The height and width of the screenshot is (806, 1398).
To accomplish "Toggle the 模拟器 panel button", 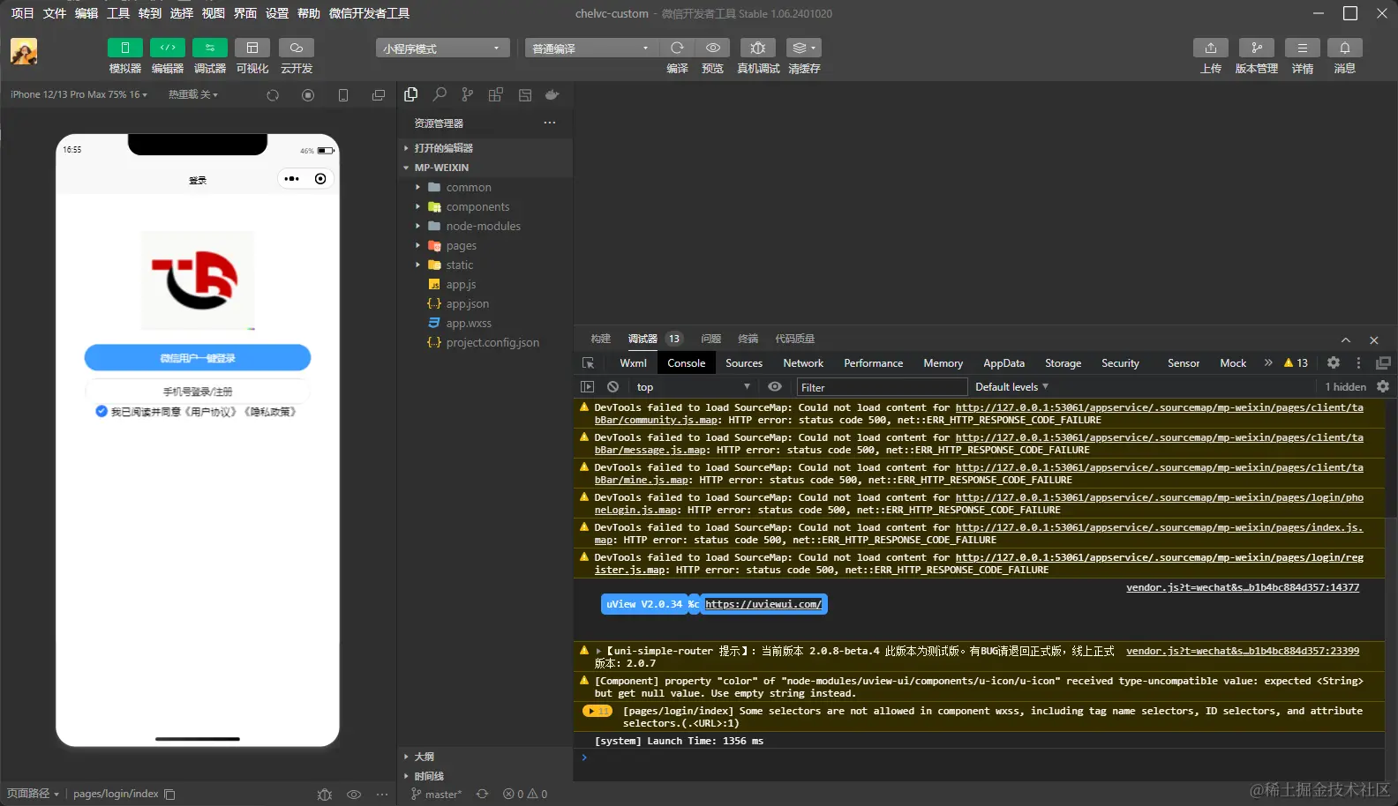I will click(x=125, y=48).
